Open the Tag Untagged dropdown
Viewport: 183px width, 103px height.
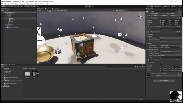pos(158,13)
